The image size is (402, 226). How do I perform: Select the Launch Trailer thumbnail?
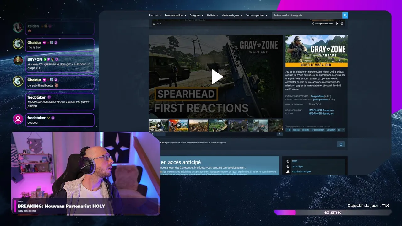(x=178, y=125)
